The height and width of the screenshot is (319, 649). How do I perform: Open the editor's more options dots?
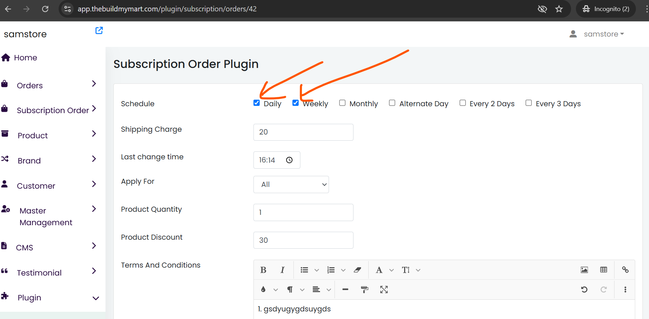[625, 290]
